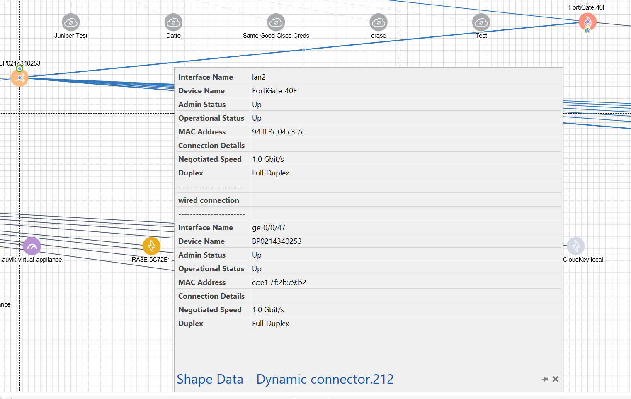Image resolution: width=631 pixels, height=399 pixels.
Task: Click the Datto cloud shape
Action: tap(173, 22)
